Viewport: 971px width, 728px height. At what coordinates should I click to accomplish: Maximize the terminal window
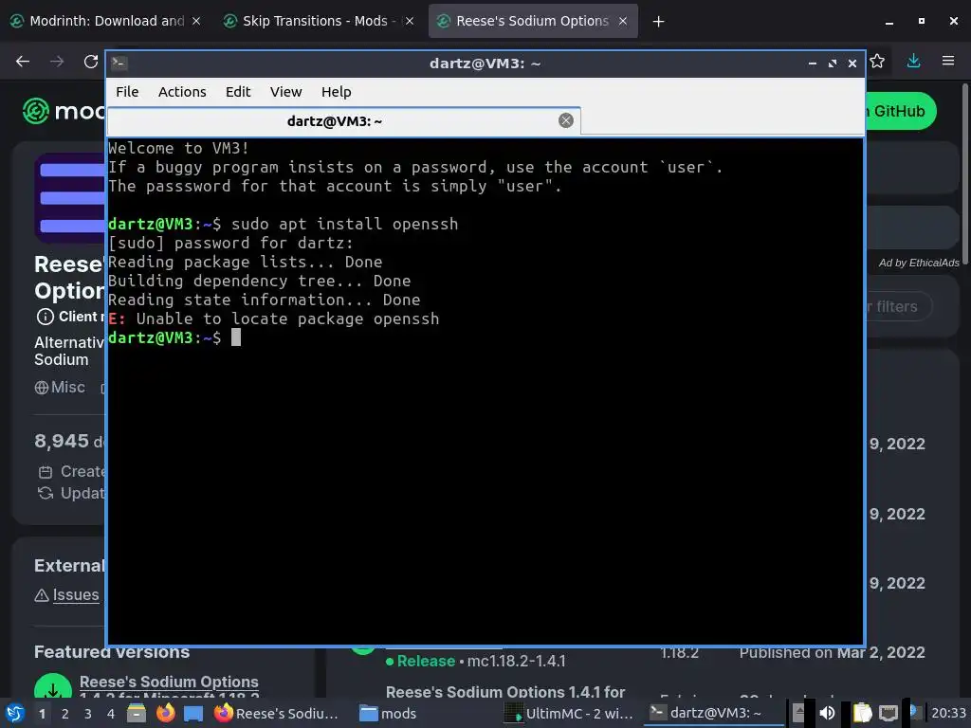click(x=833, y=64)
